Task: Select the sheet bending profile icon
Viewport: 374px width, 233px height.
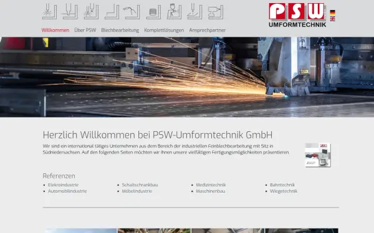Action: pyautogui.click(x=112, y=12)
